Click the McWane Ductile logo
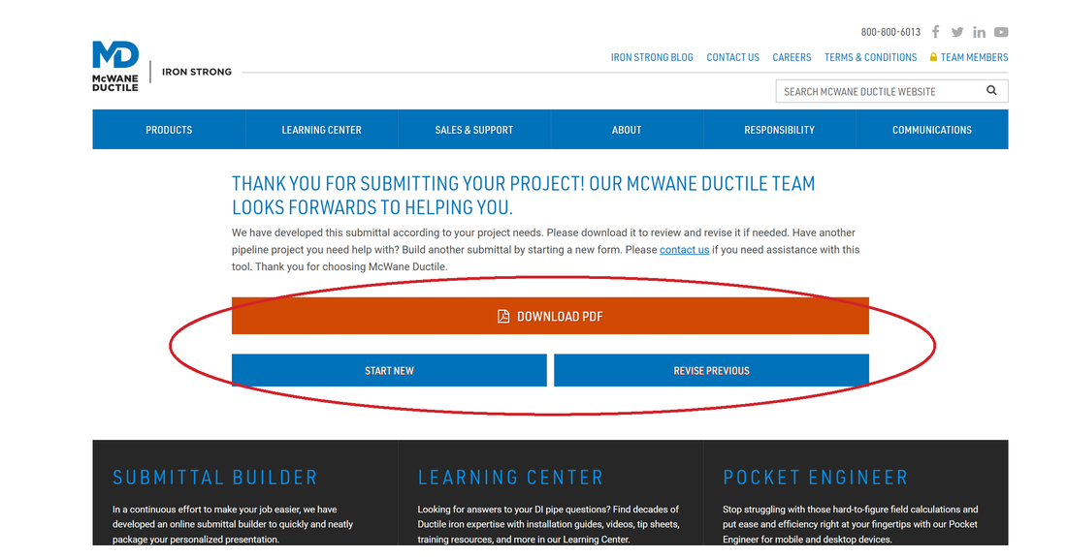Image resolution: width=1067 pixels, height=557 pixels. pos(115,66)
